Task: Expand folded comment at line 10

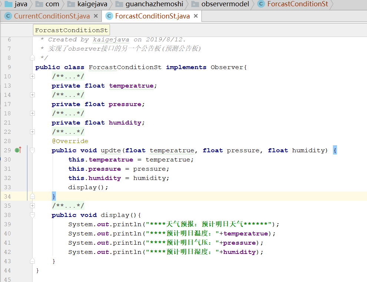Action: pyautogui.click(x=33, y=77)
